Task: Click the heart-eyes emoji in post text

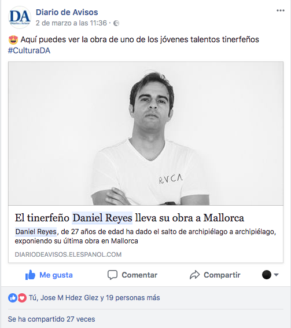Action: (13, 40)
